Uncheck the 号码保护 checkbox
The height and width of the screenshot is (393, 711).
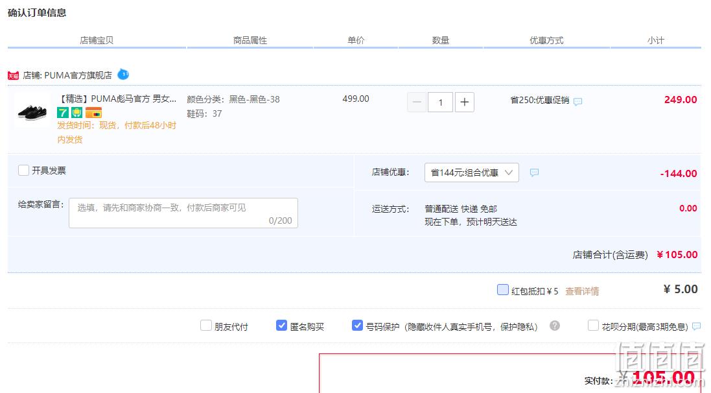(x=357, y=326)
